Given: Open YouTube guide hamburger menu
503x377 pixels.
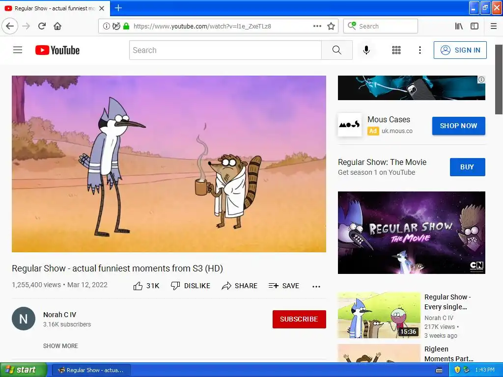Looking at the screenshot, I should (18, 50).
